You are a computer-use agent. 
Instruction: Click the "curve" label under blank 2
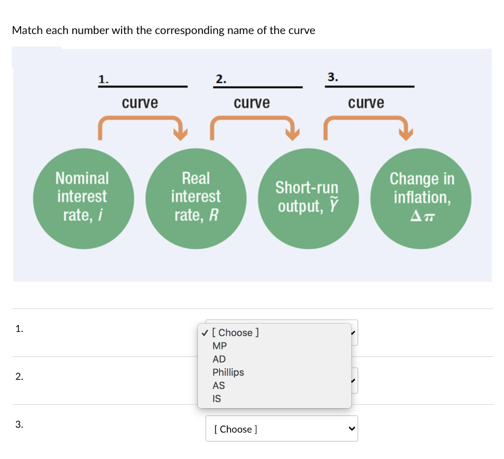coord(252,102)
